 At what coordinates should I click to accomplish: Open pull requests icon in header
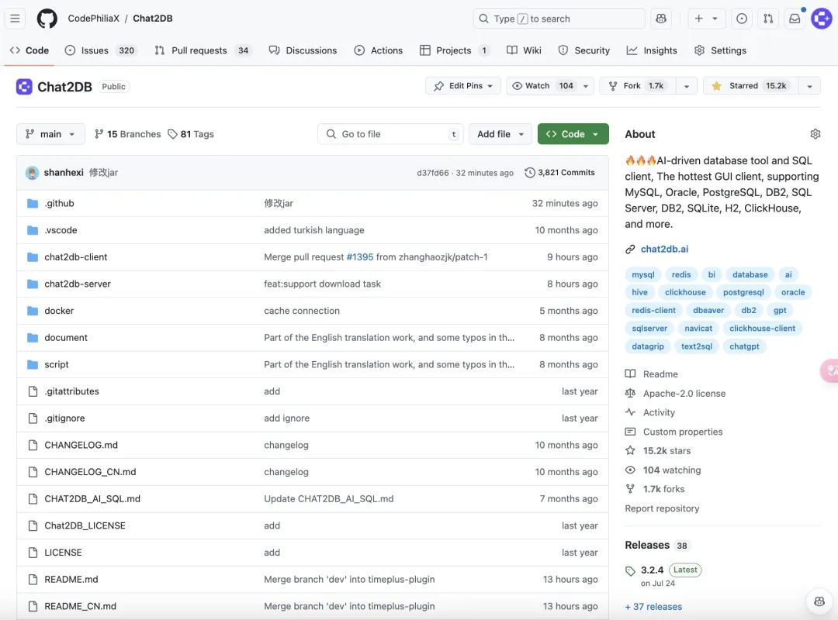coord(768,19)
